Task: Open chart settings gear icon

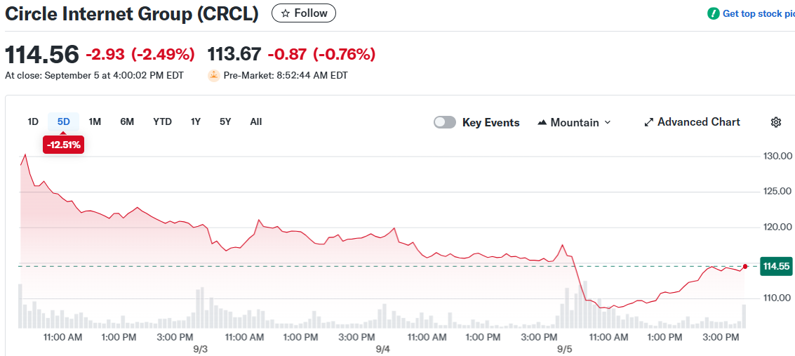Action: 776,122
